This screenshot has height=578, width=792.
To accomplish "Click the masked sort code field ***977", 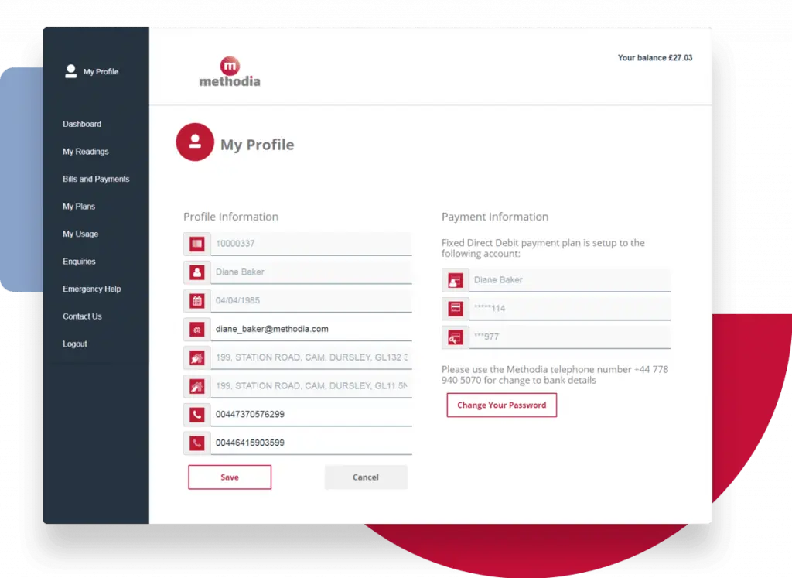I will coord(570,337).
